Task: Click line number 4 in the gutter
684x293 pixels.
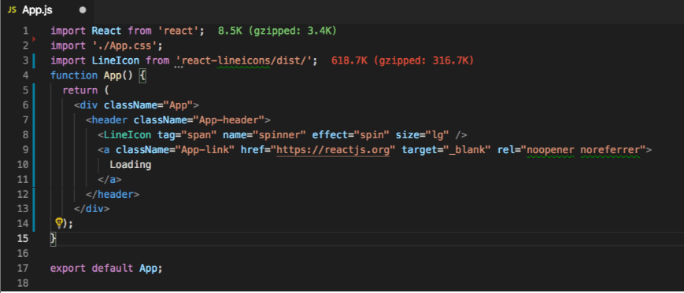Action: [x=26, y=75]
